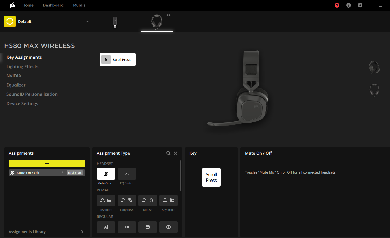
Task: Select the HS80 headset device icon
Action: [157, 22]
